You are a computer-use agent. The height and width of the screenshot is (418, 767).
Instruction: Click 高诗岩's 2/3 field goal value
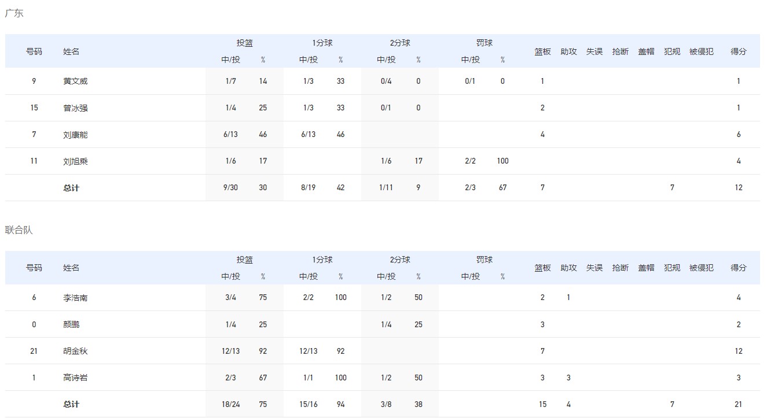[231, 378]
